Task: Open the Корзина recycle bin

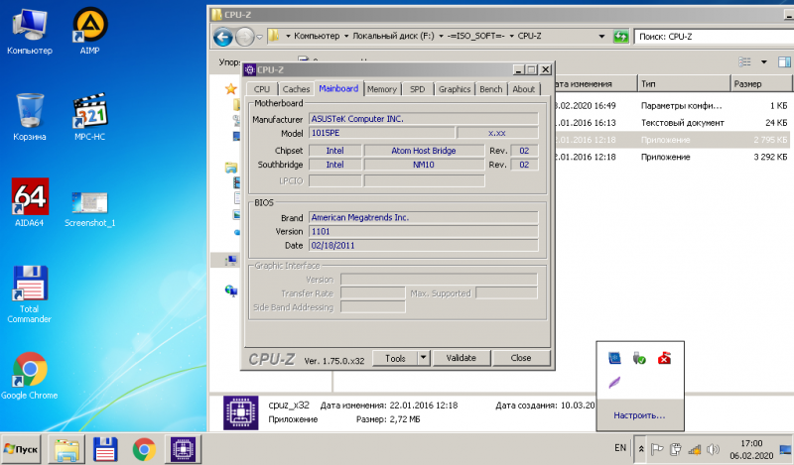Action: pyautogui.click(x=30, y=117)
